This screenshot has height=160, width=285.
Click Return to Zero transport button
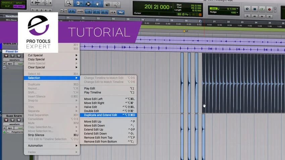tap(247, 16)
